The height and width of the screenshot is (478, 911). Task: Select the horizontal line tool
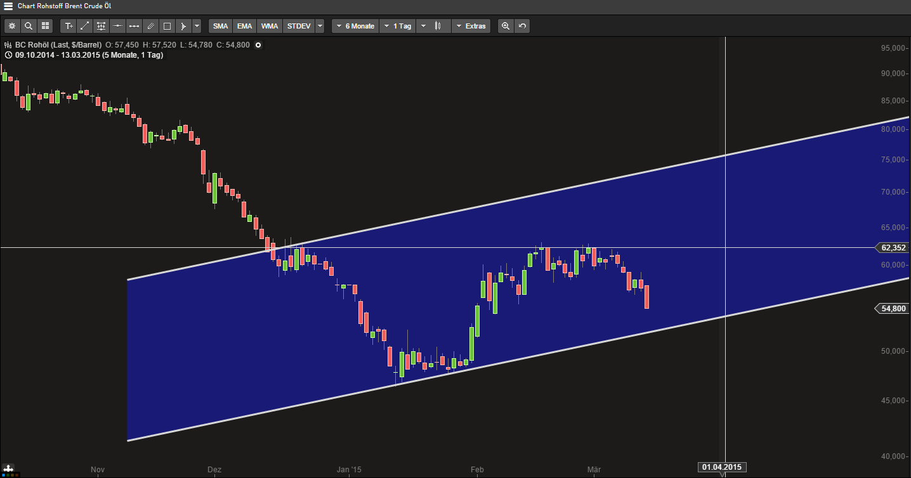point(117,25)
